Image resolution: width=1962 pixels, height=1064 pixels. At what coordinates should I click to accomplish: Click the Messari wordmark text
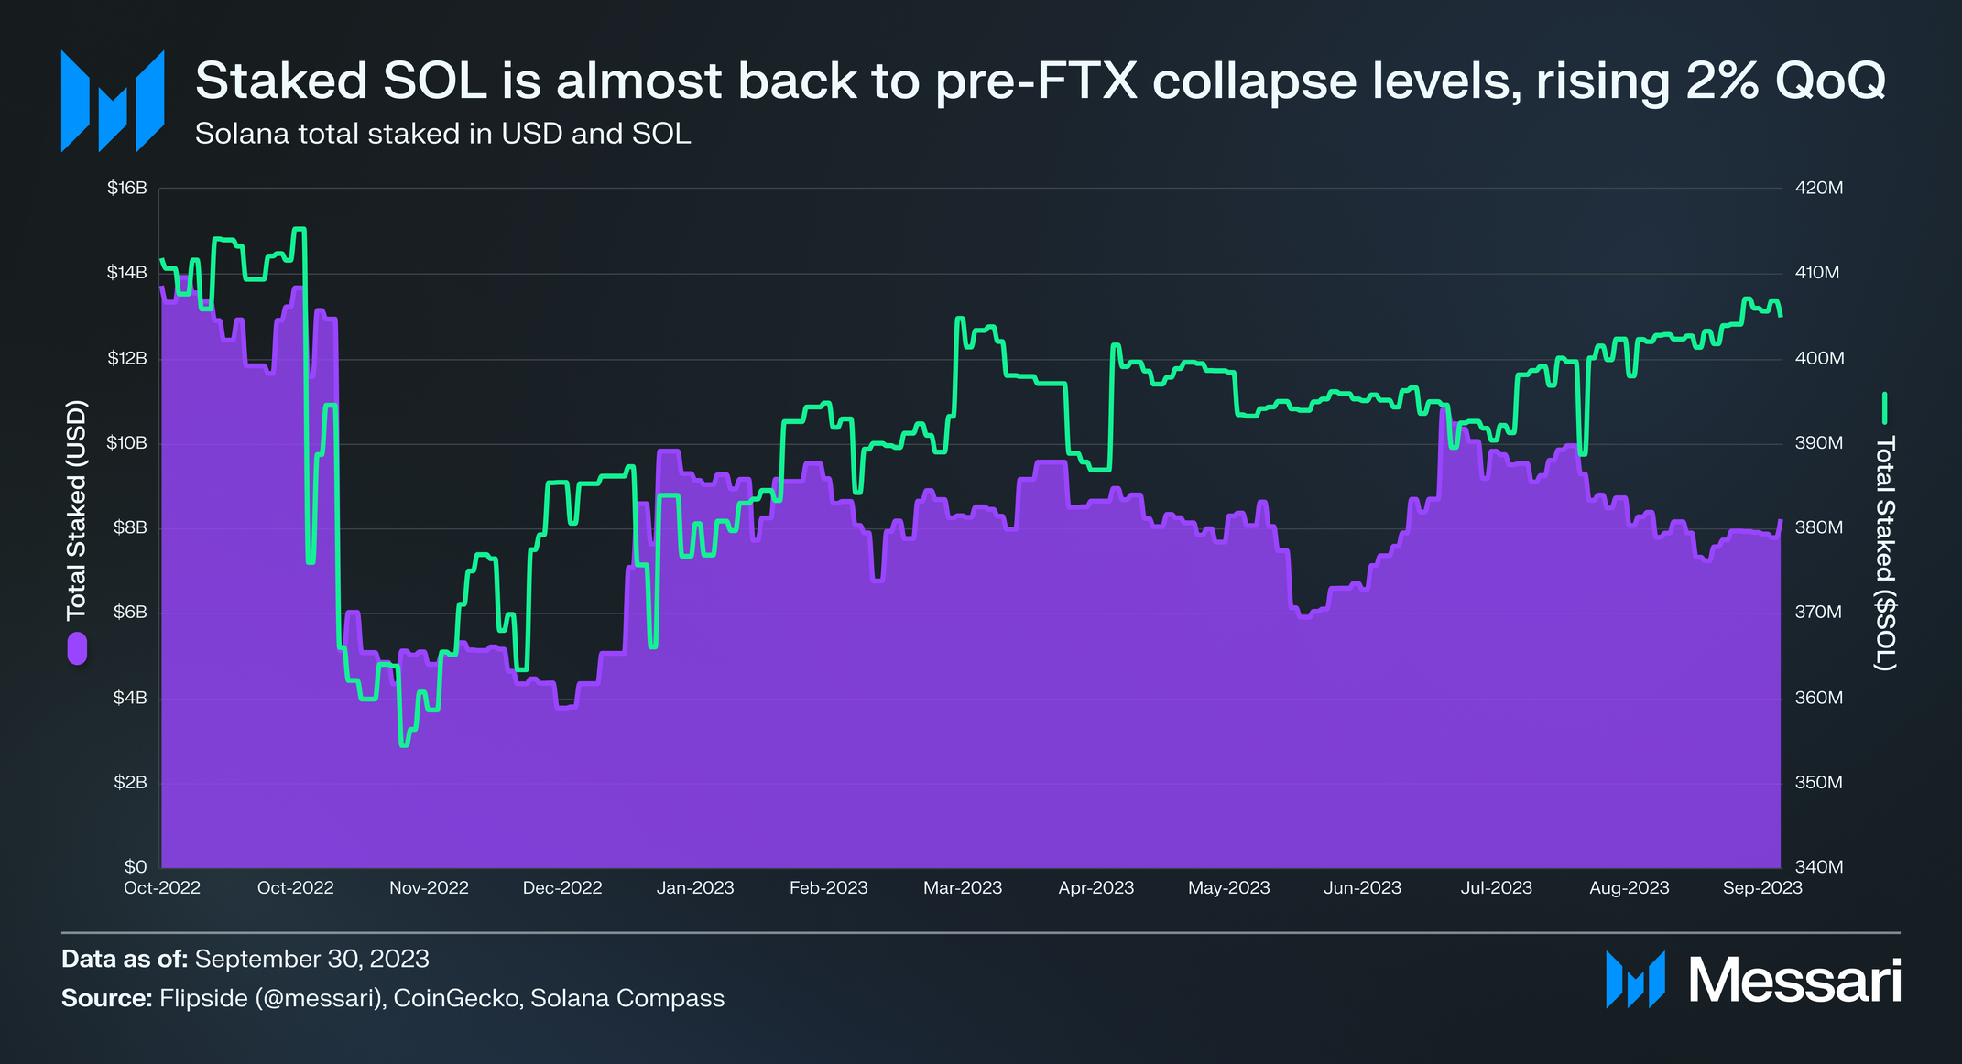tap(1795, 981)
